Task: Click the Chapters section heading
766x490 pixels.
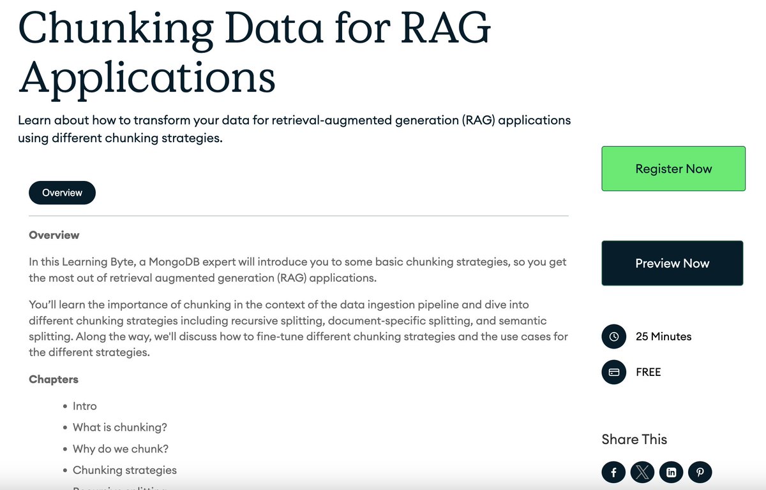Action: click(x=53, y=379)
